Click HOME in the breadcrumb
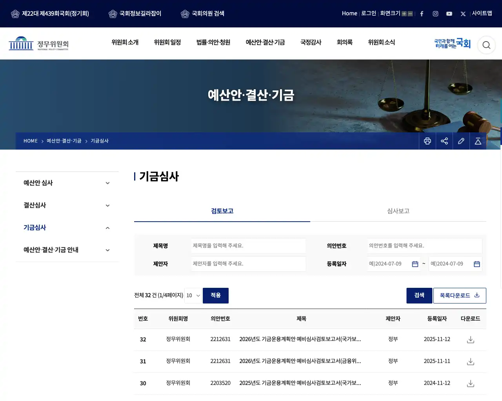This screenshot has height=401, width=502. point(31,141)
